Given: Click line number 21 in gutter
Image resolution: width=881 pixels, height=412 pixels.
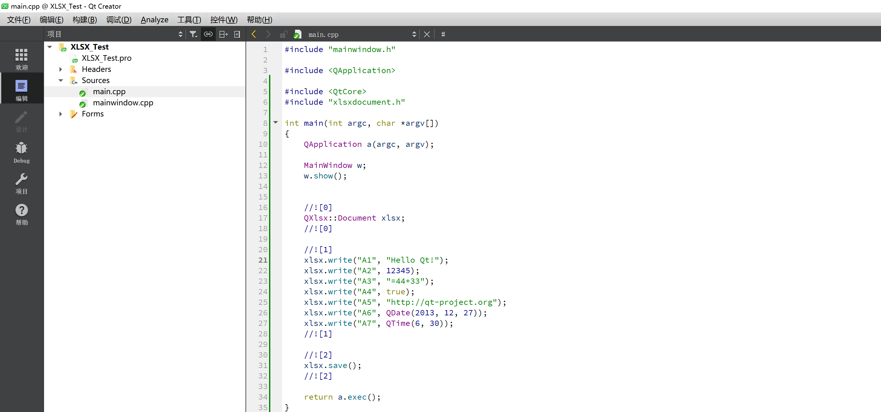Looking at the screenshot, I should (263, 260).
